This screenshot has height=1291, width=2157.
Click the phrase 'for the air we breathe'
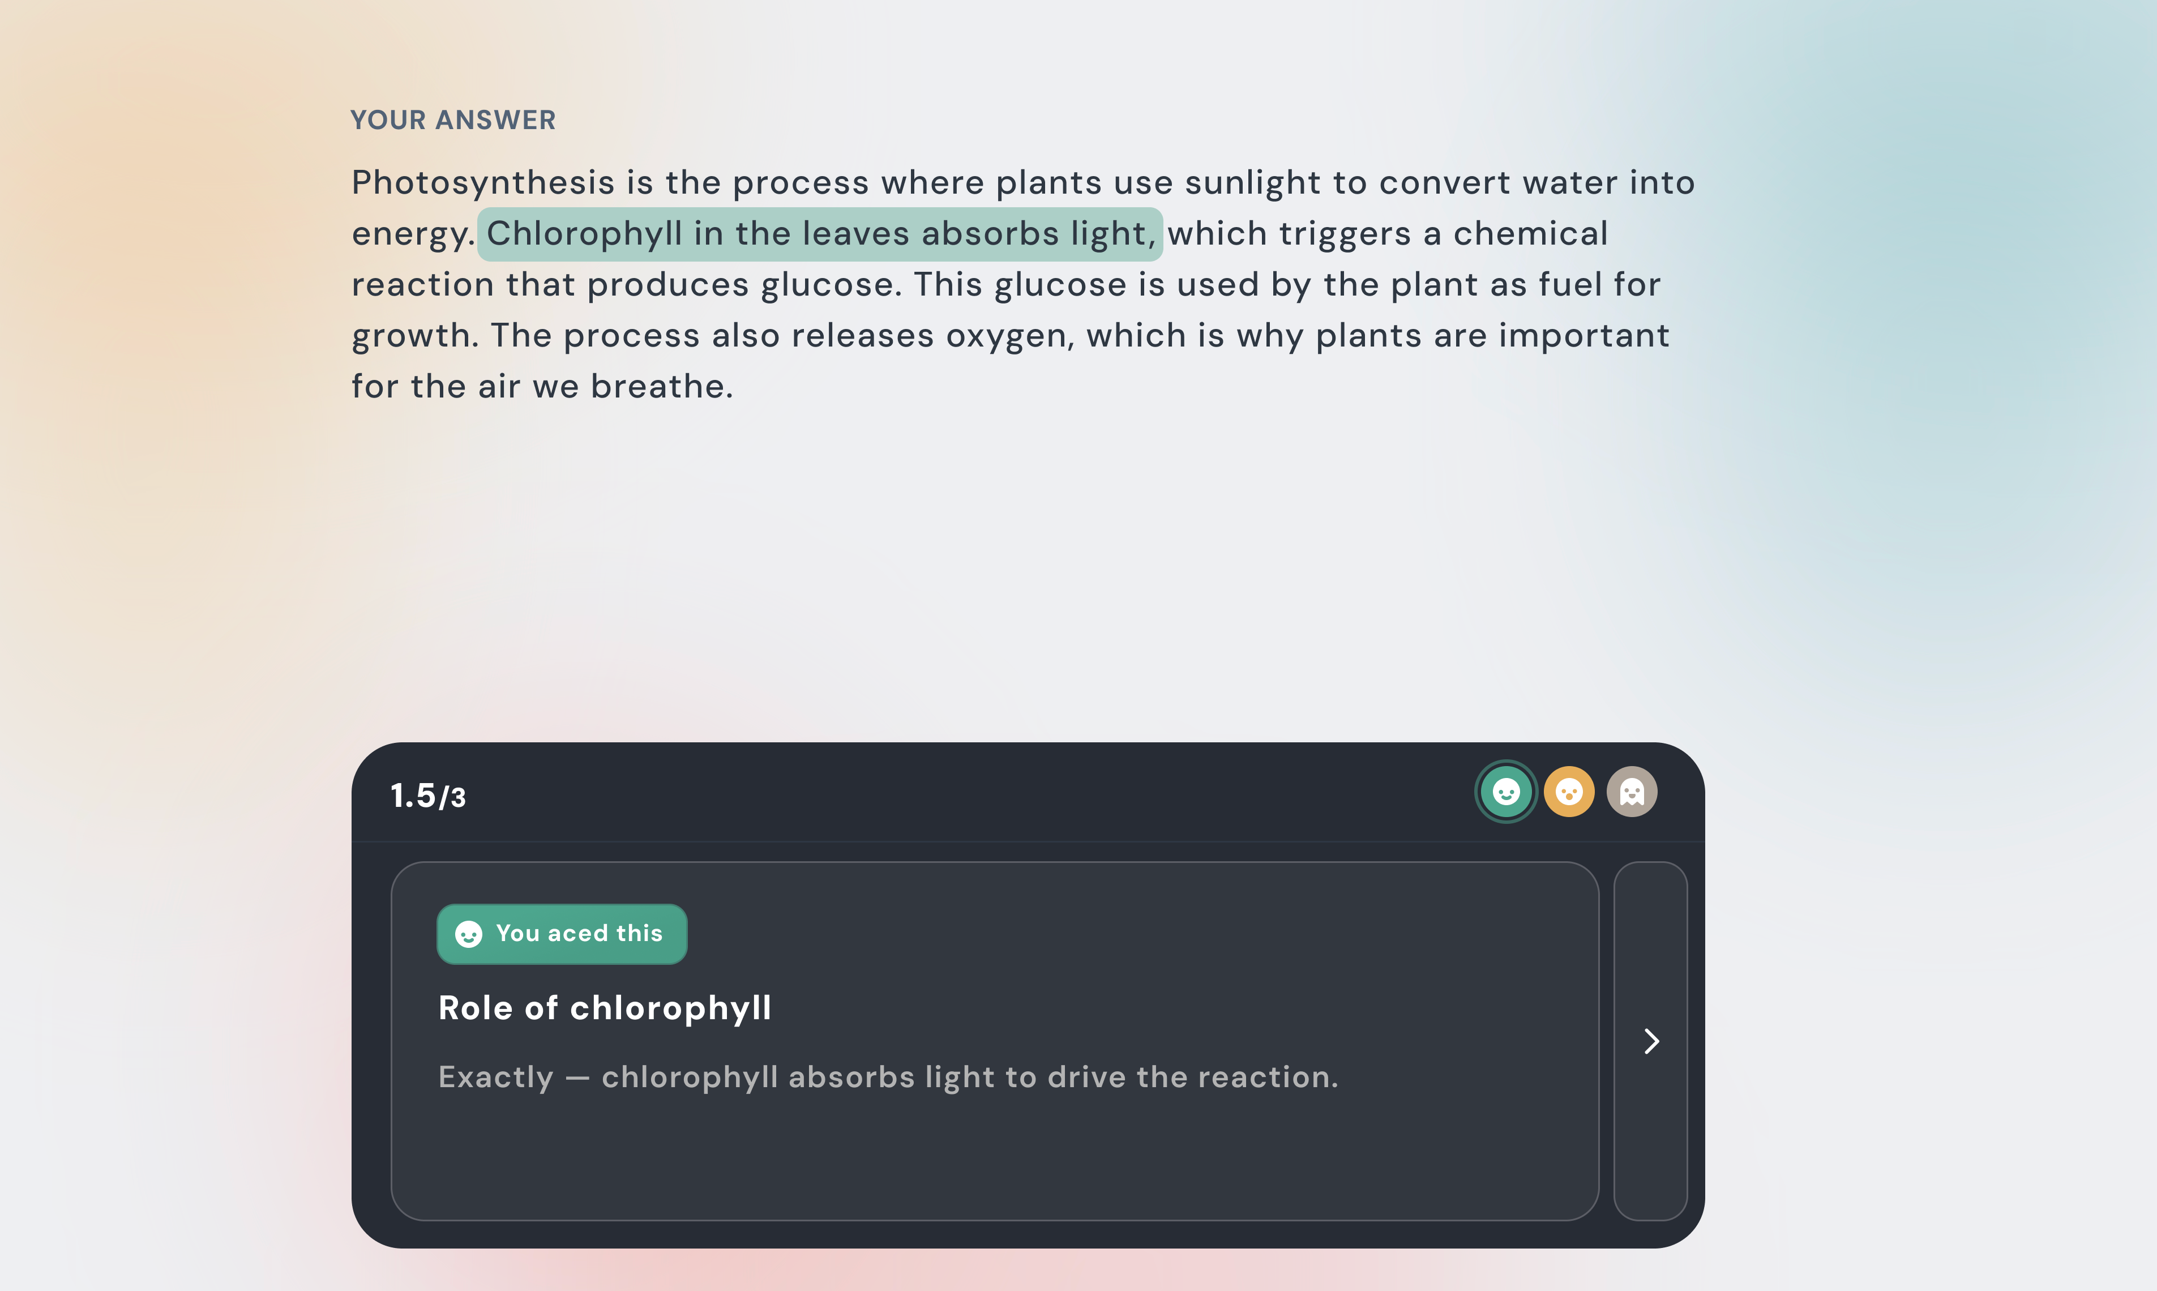click(x=541, y=387)
